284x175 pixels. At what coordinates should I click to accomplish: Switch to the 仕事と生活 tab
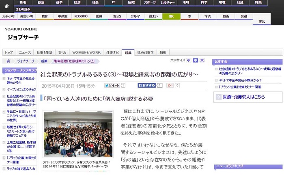coord(44,53)
